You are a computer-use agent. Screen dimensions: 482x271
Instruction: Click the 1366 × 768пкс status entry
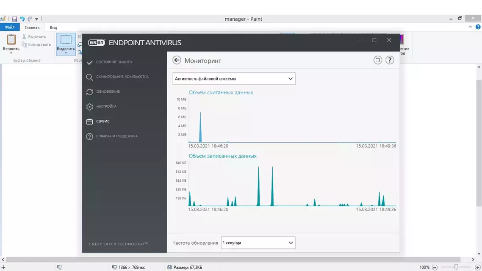pyautogui.click(x=132, y=267)
